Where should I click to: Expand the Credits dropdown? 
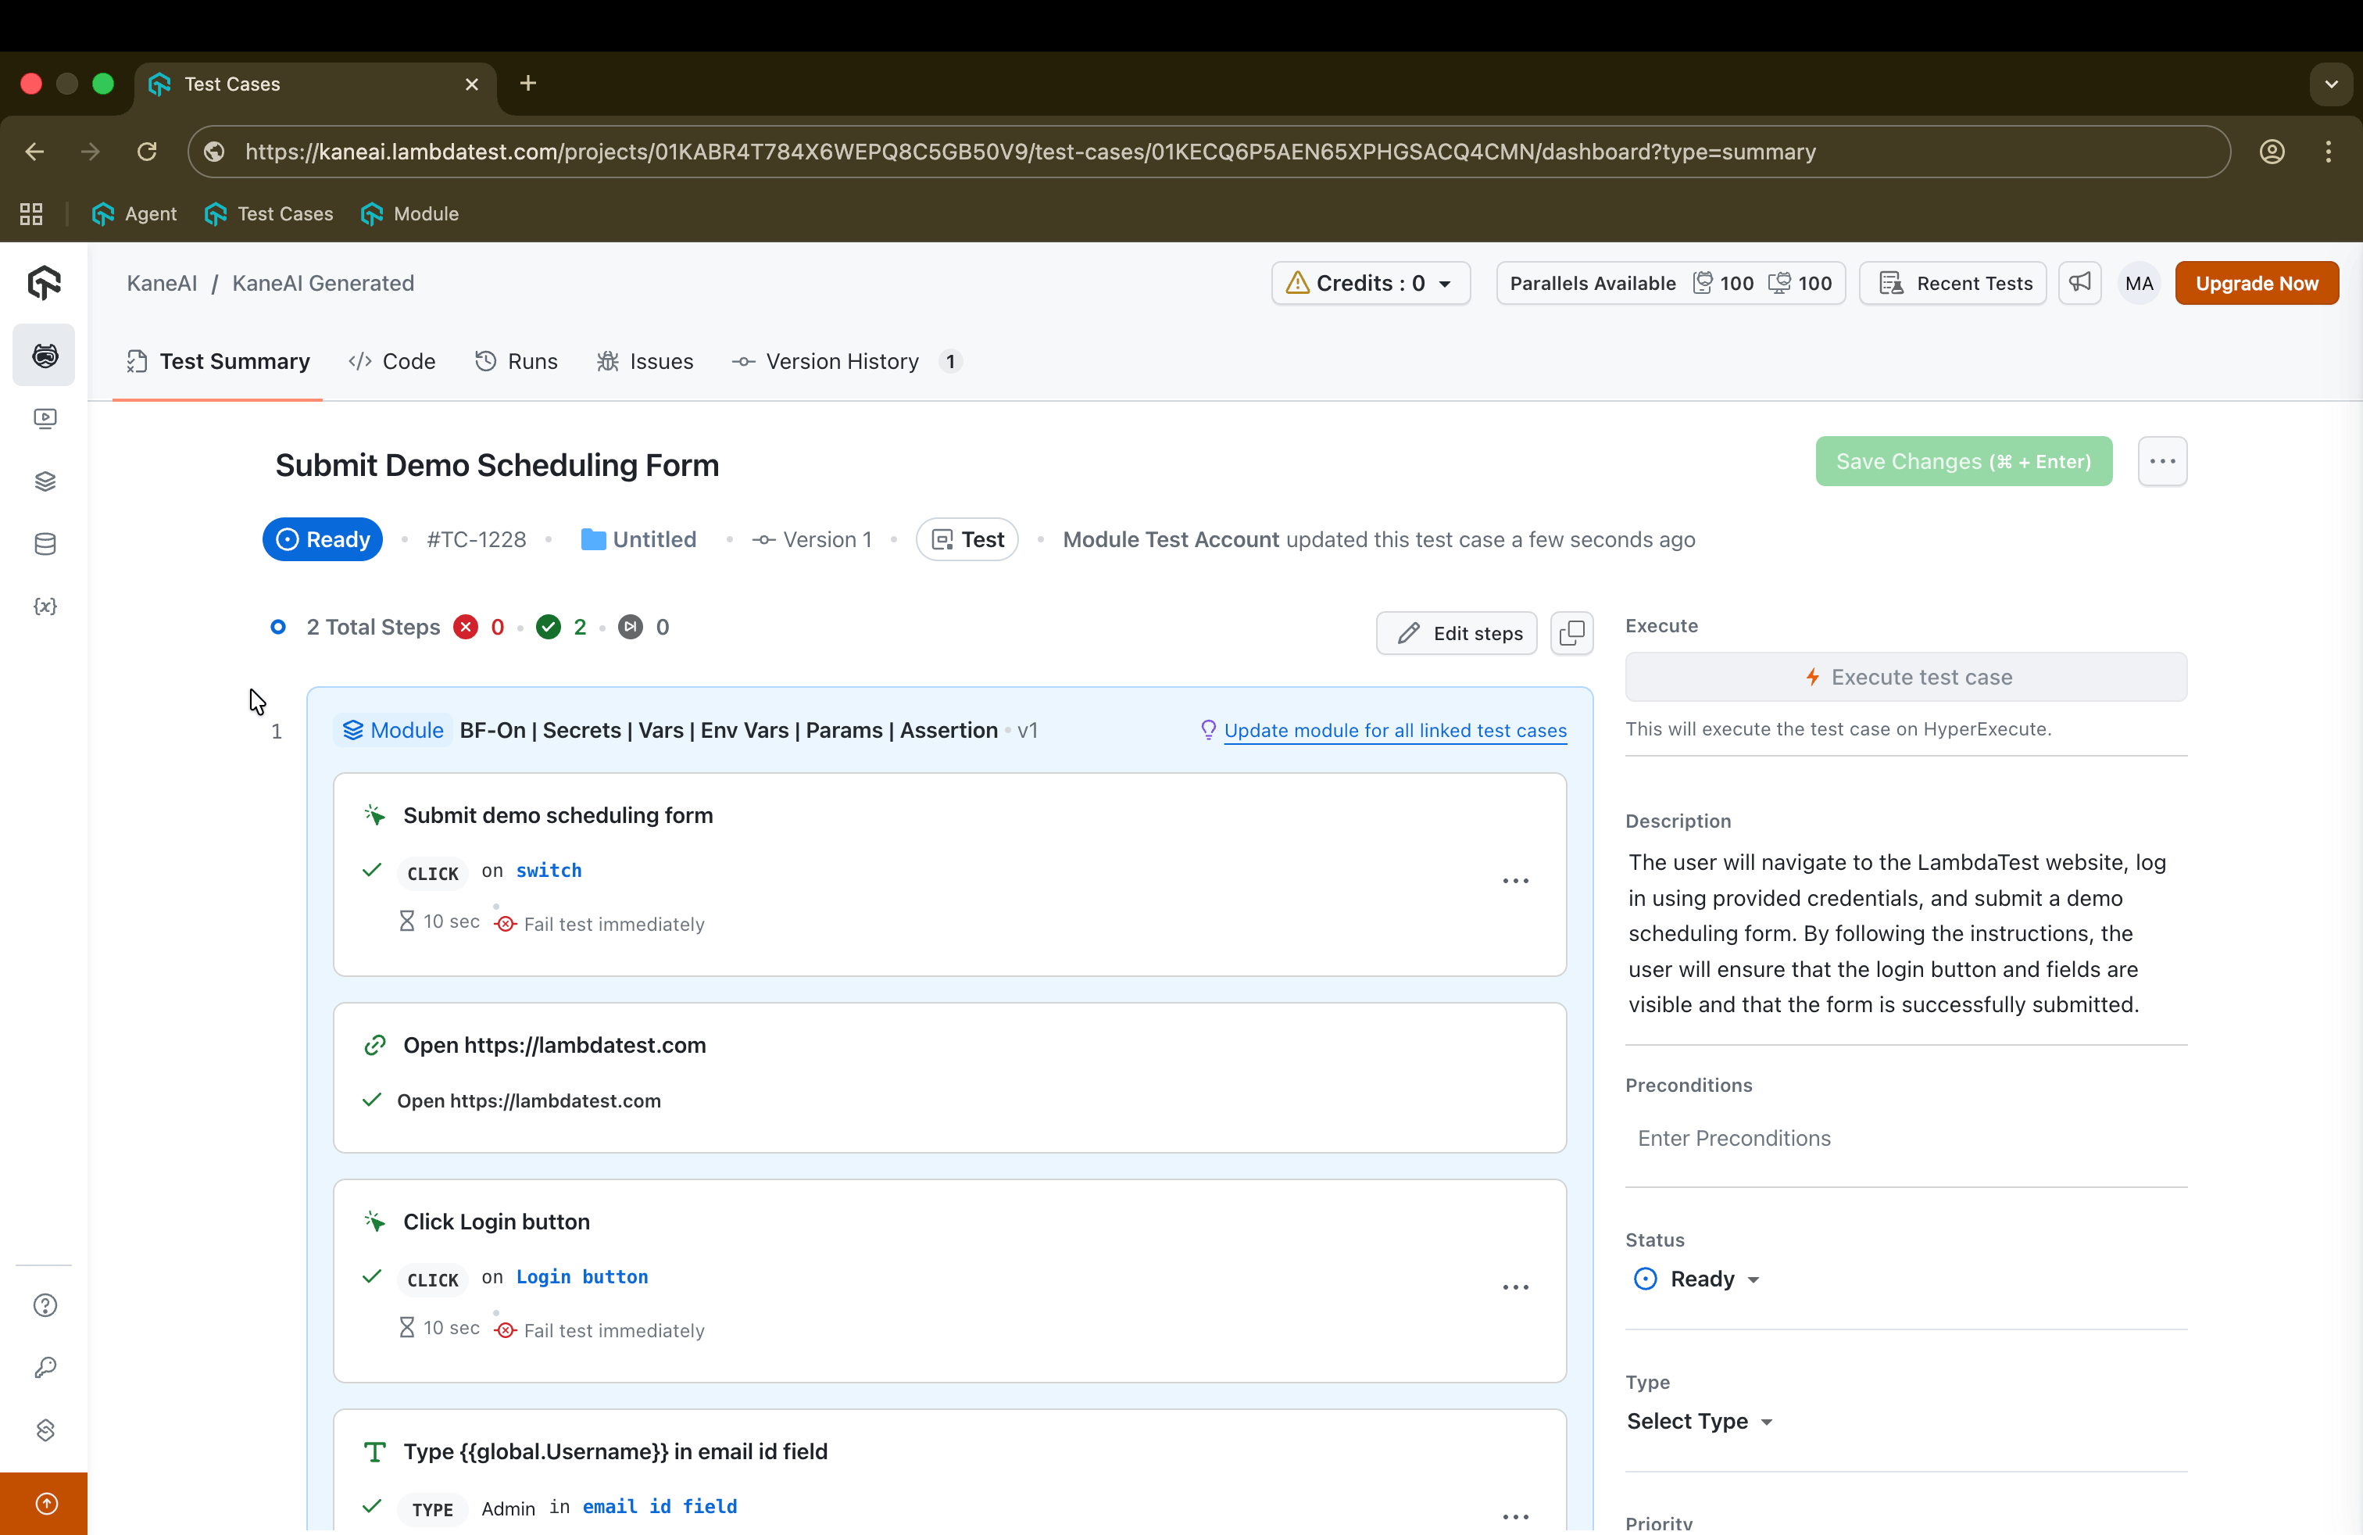pos(1370,283)
